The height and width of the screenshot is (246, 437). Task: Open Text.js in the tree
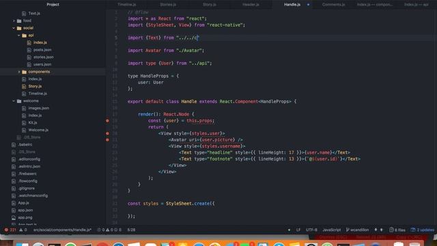[34, 14]
